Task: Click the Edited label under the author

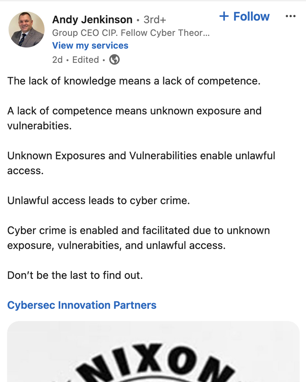Action: coord(85,60)
